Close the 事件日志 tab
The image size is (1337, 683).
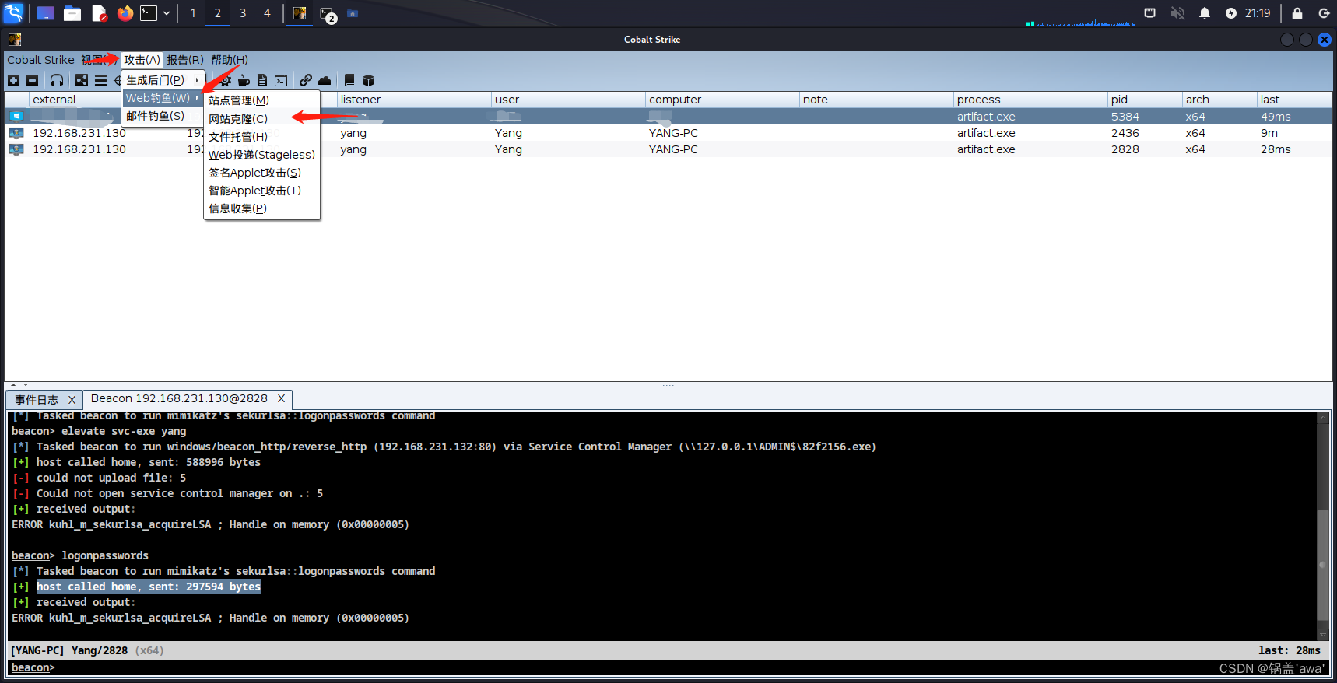[72, 400]
